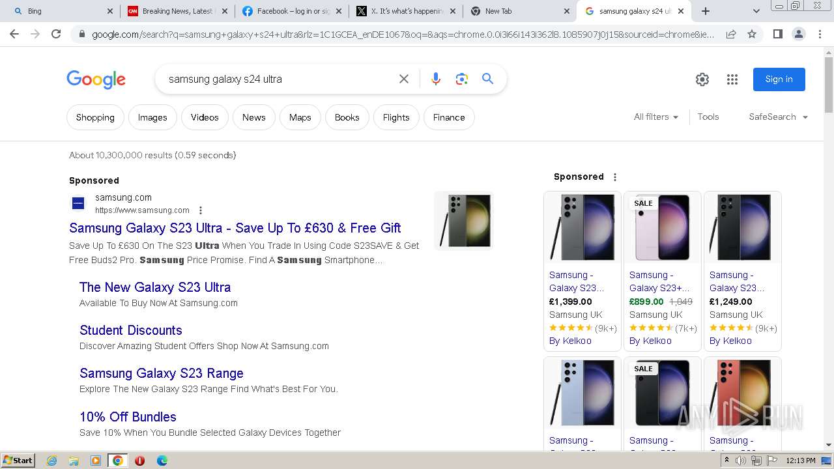Screen dimensions: 834x469
Task: Filter results by Finance
Action: (449, 117)
